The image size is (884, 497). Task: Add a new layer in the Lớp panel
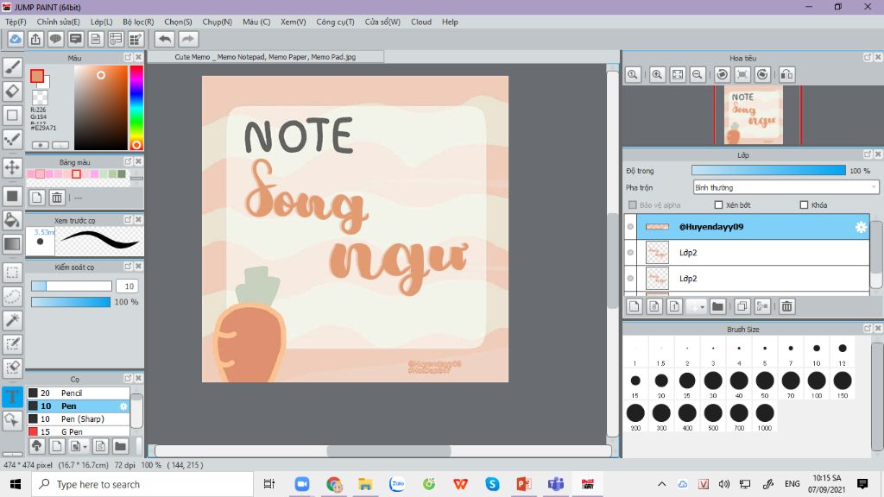click(x=635, y=306)
